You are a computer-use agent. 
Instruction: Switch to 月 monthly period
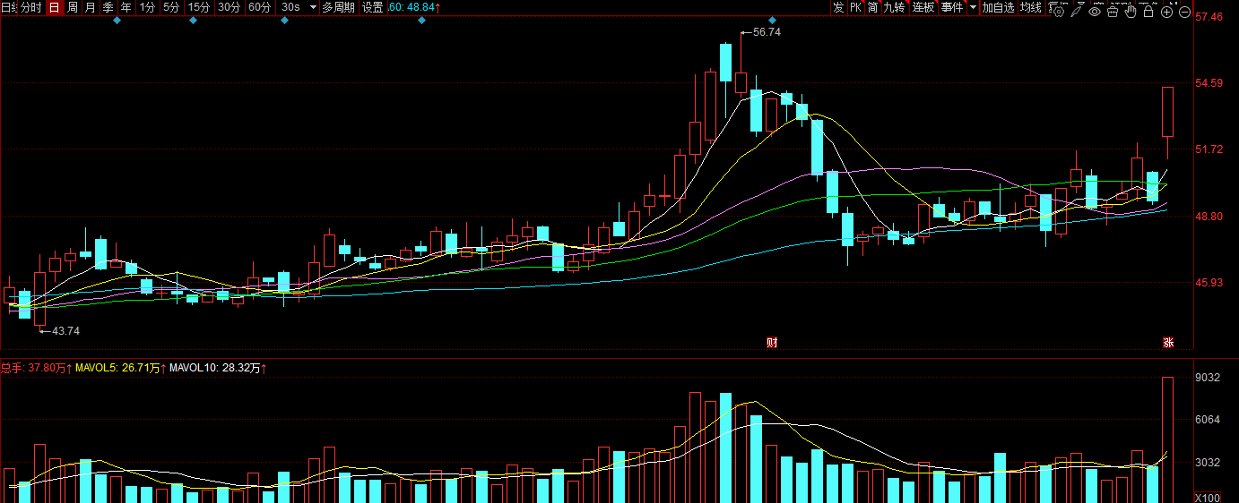click(90, 7)
